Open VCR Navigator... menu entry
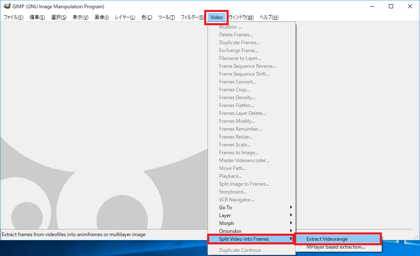This screenshot has width=420, height=256. coord(251,200)
